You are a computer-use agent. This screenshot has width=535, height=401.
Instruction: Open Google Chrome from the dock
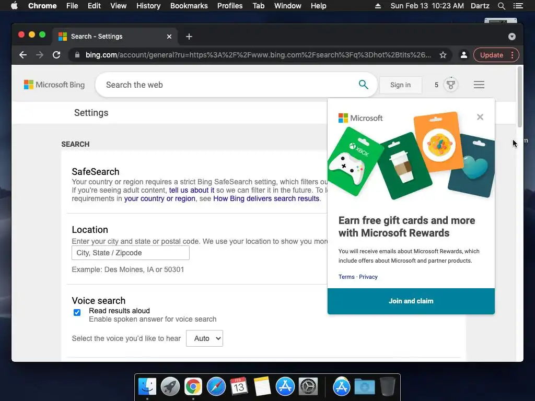pos(193,387)
